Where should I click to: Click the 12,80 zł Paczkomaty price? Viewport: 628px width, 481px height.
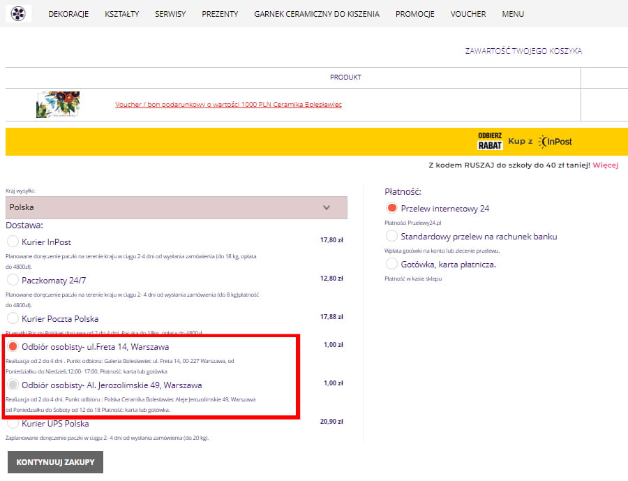331,279
